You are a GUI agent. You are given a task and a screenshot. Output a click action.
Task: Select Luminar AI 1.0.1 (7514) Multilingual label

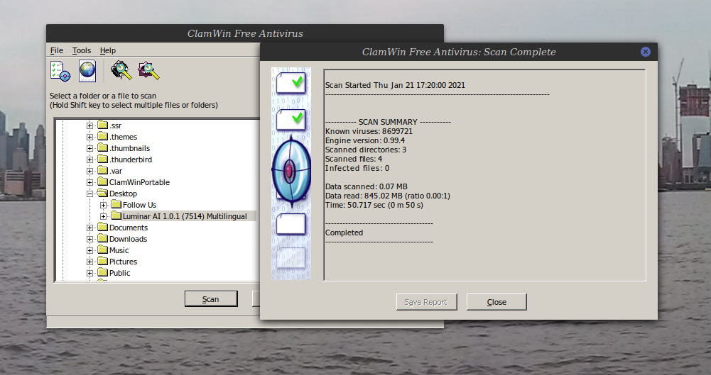point(185,216)
